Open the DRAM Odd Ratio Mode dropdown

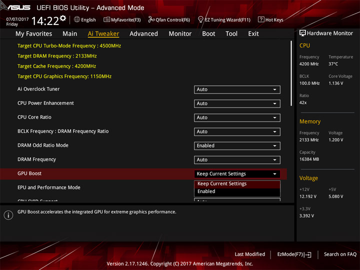pos(237,146)
